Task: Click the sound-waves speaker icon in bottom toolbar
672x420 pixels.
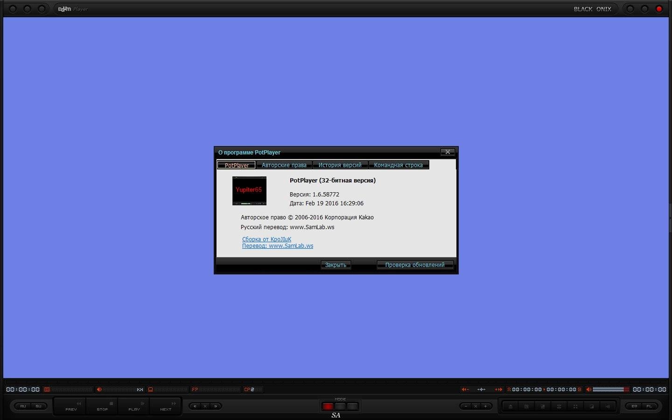Action: pyautogui.click(x=608, y=406)
